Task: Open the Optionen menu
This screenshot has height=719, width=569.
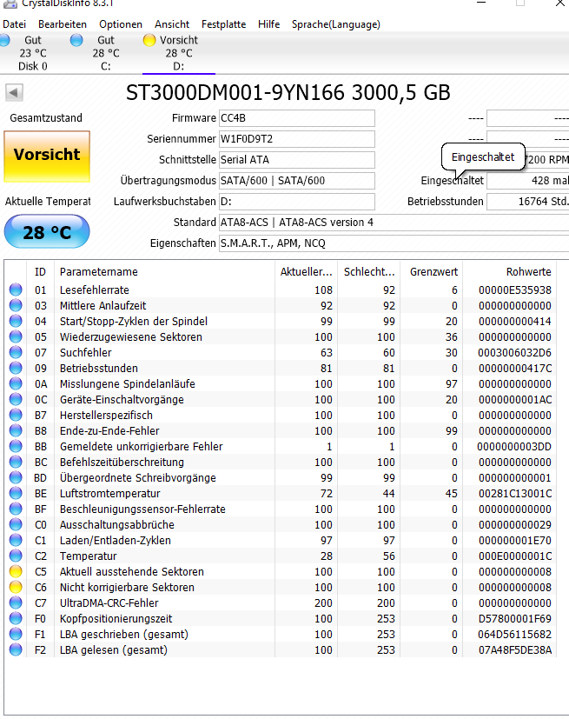Action: [121, 24]
